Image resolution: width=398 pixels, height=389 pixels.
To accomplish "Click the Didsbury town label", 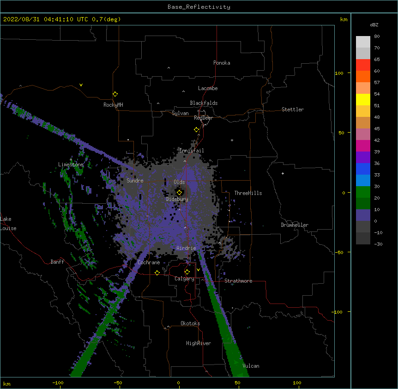I will [x=177, y=199].
